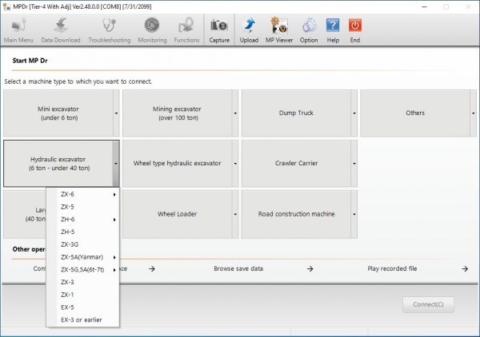Screen dimensions: 480x337
Task: Expand Wheel Loader dropdown arrow
Action: 235,214
